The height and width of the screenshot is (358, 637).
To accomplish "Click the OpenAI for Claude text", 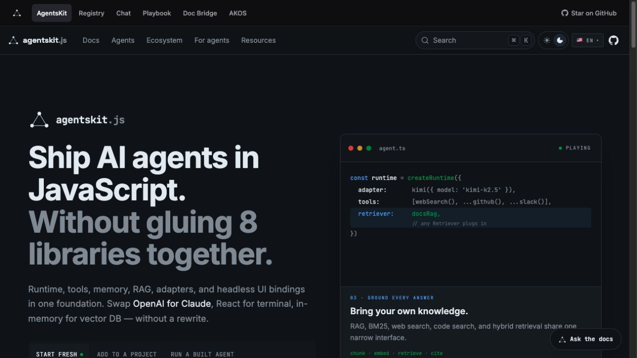I will 172,304.
